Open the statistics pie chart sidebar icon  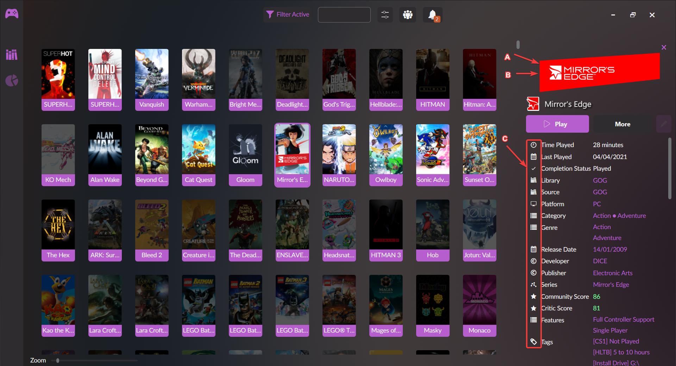coord(12,81)
